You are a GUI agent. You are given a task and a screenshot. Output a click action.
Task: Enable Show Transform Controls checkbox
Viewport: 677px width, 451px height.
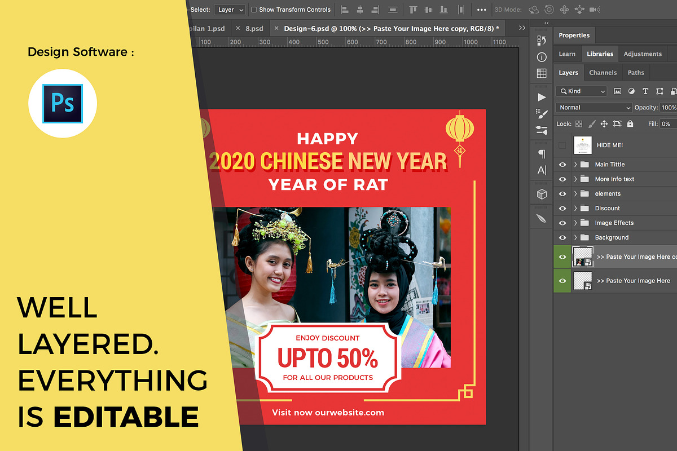click(x=254, y=10)
